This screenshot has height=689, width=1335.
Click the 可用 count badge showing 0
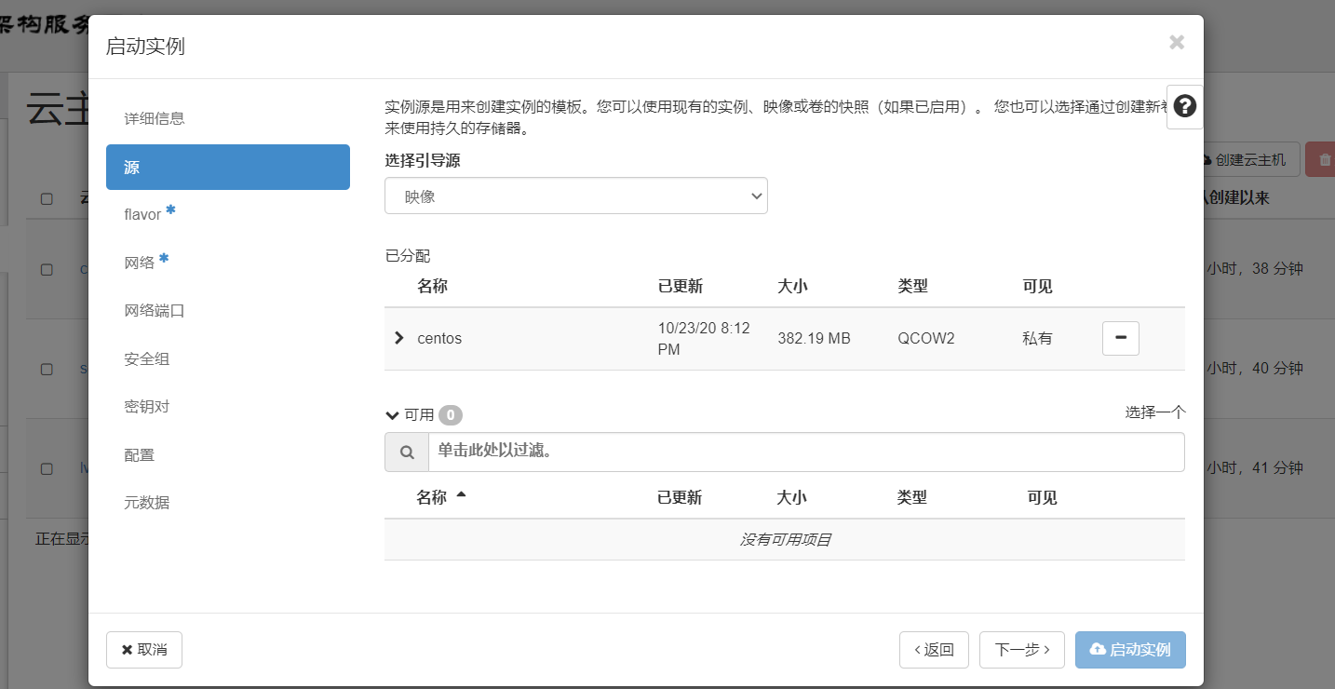coord(451,415)
